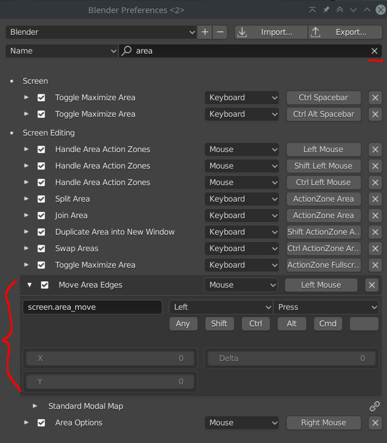Click the Standard Modal Map link icon
The image size is (387, 443).
[x=374, y=406]
